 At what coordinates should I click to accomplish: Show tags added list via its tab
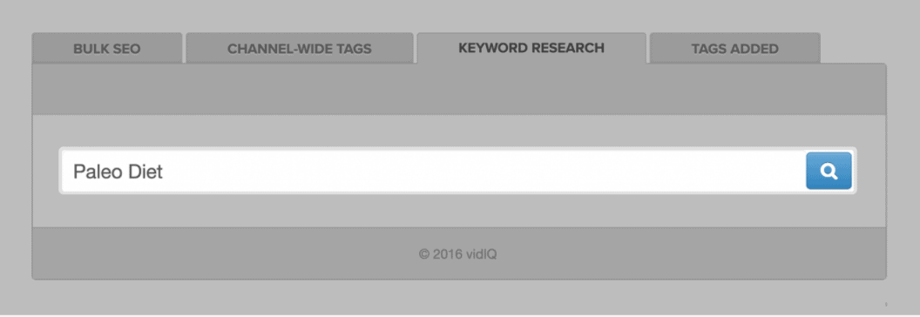point(734,48)
